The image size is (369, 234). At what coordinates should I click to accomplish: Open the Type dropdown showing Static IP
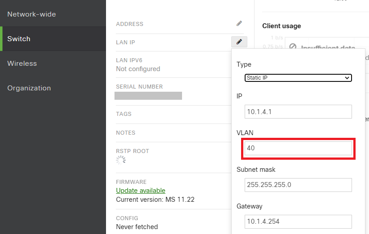[298, 78]
